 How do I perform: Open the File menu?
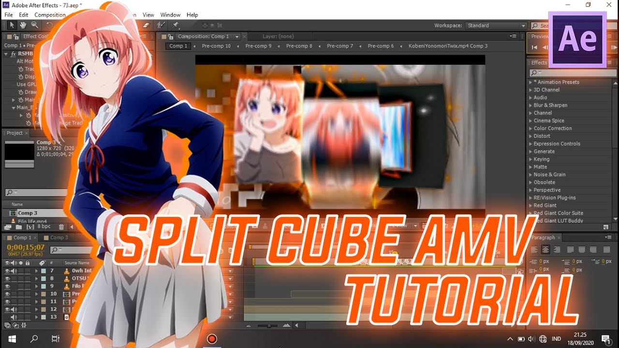coord(9,15)
